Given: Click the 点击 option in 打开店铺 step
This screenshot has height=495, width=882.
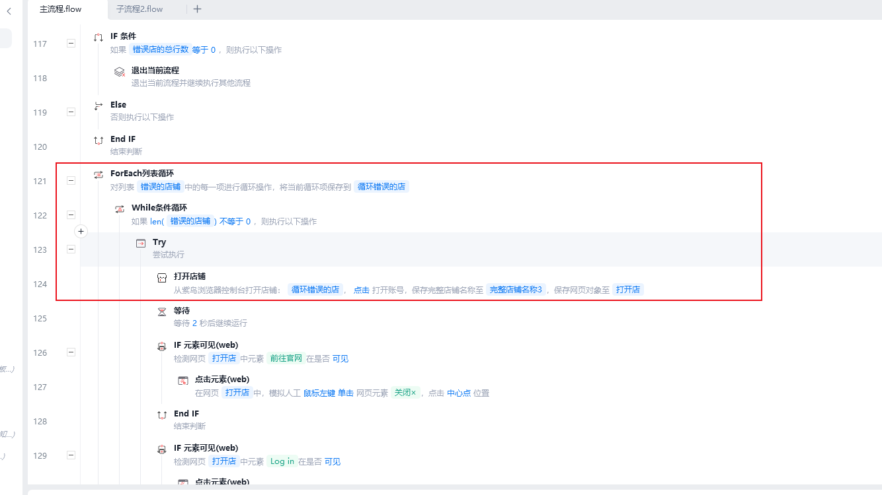Looking at the screenshot, I should (x=362, y=290).
